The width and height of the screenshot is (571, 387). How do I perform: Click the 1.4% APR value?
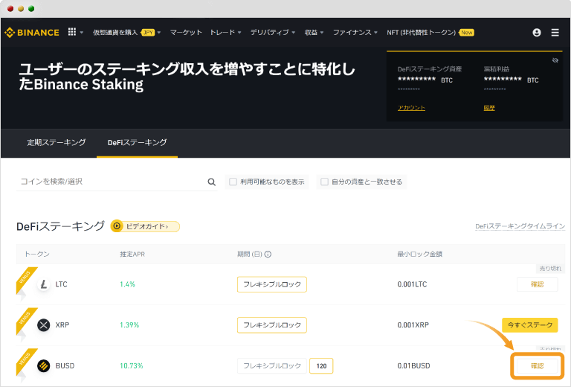[x=127, y=284]
